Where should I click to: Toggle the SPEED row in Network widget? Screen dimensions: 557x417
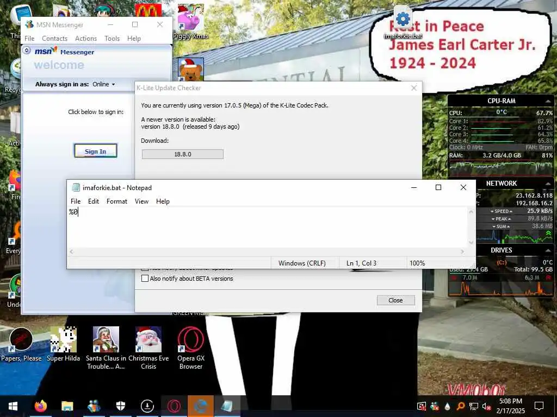[501, 211]
